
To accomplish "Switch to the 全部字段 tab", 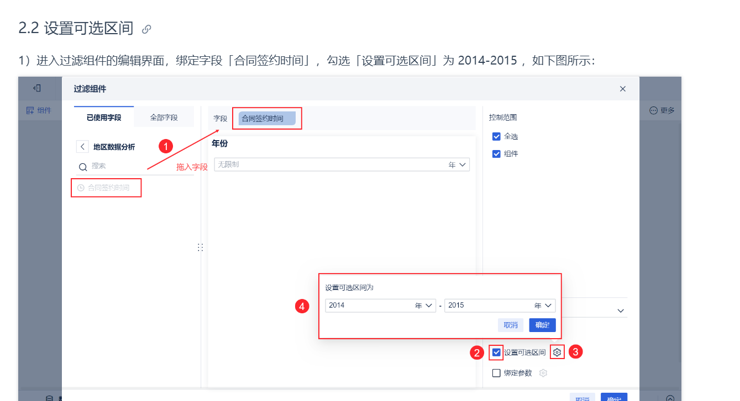I will 164,117.
